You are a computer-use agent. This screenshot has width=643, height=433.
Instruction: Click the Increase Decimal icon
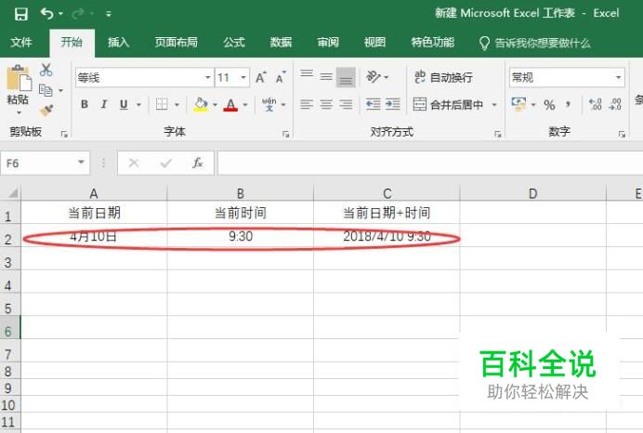[x=595, y=105]
